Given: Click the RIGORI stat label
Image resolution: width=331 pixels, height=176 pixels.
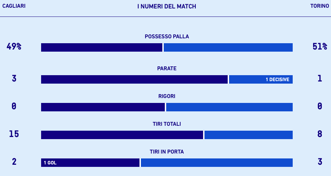Looking at the screenshot, I should pyautogui.click(x=167, y=96).
